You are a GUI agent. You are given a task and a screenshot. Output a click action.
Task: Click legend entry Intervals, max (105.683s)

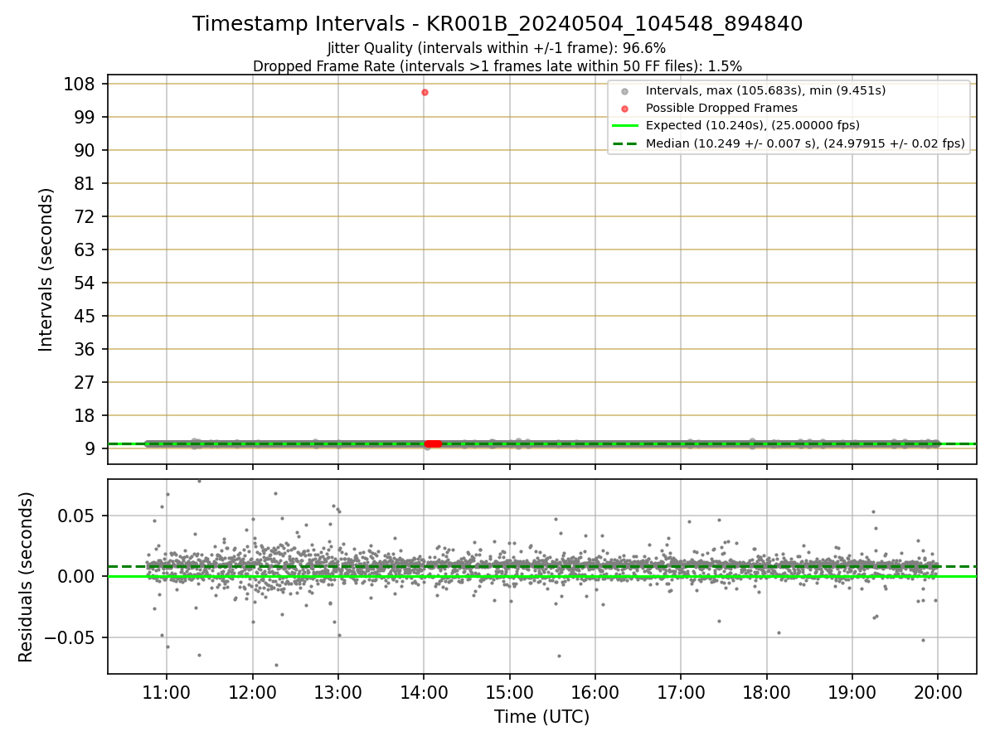click(765, 90)
